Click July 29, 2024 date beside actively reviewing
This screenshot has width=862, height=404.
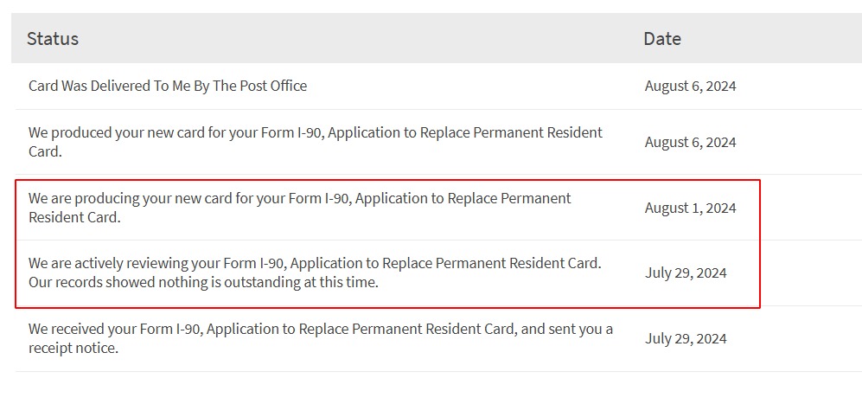tap(686, 273)
